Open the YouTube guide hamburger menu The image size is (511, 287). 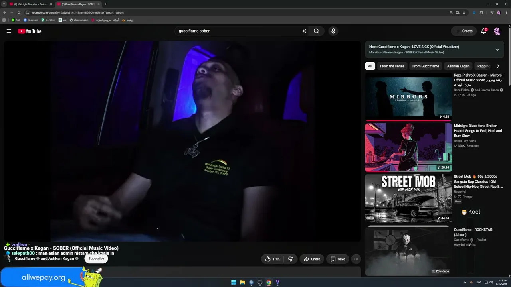point(9,31)
